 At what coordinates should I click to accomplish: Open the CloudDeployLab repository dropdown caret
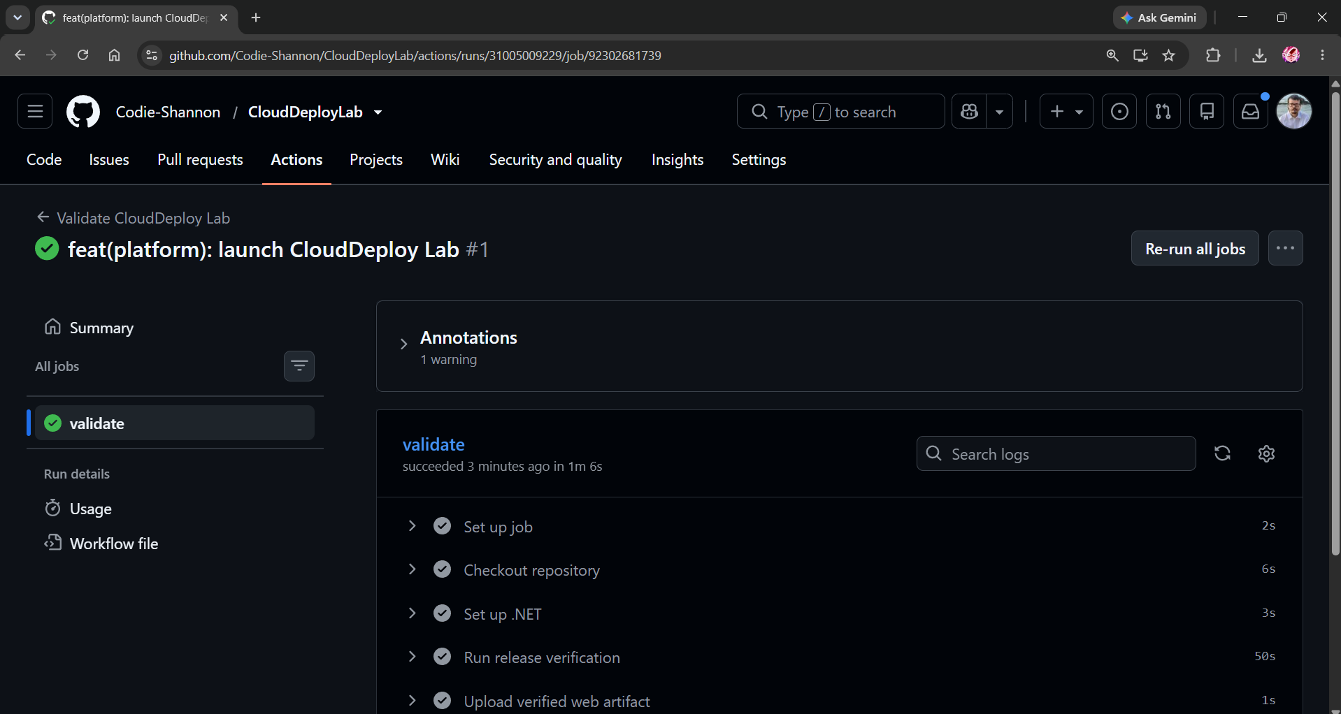(378, 112)
